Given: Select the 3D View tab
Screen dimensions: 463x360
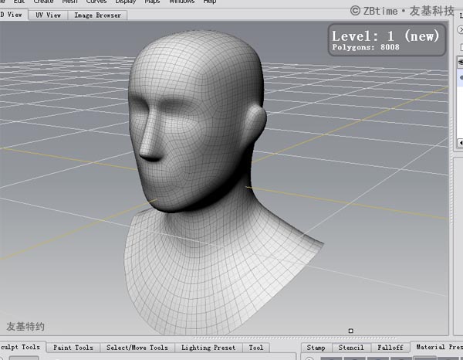Looking at the screenshot, I should [x=13, y=15].
